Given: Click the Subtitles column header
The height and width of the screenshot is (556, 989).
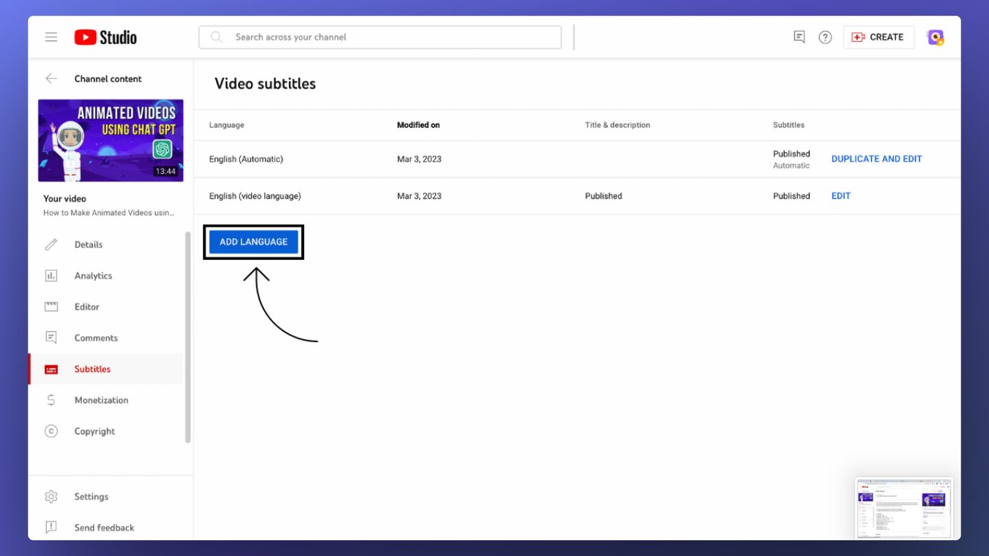Looking at the screenshot, I should (788, 125).
